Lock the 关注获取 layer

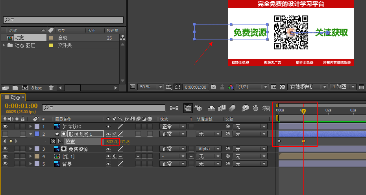click(x=23, y=127)
